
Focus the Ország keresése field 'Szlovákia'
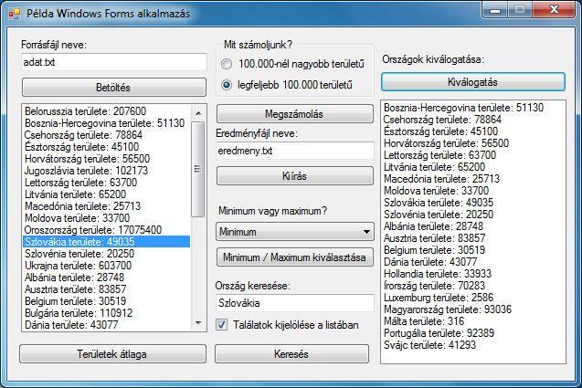point(295,303)
